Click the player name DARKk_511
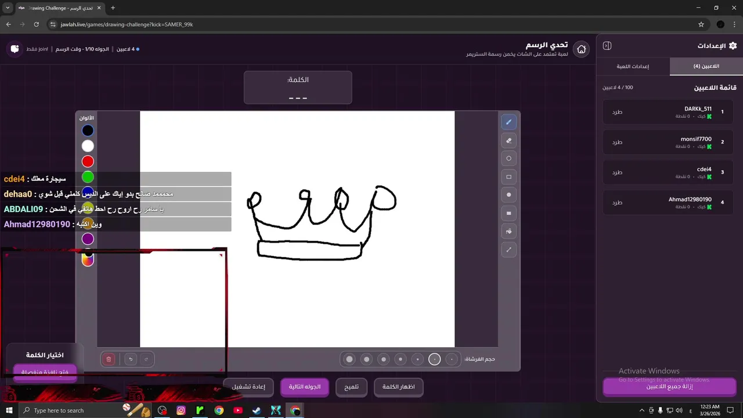 click(x=698, y=109)
